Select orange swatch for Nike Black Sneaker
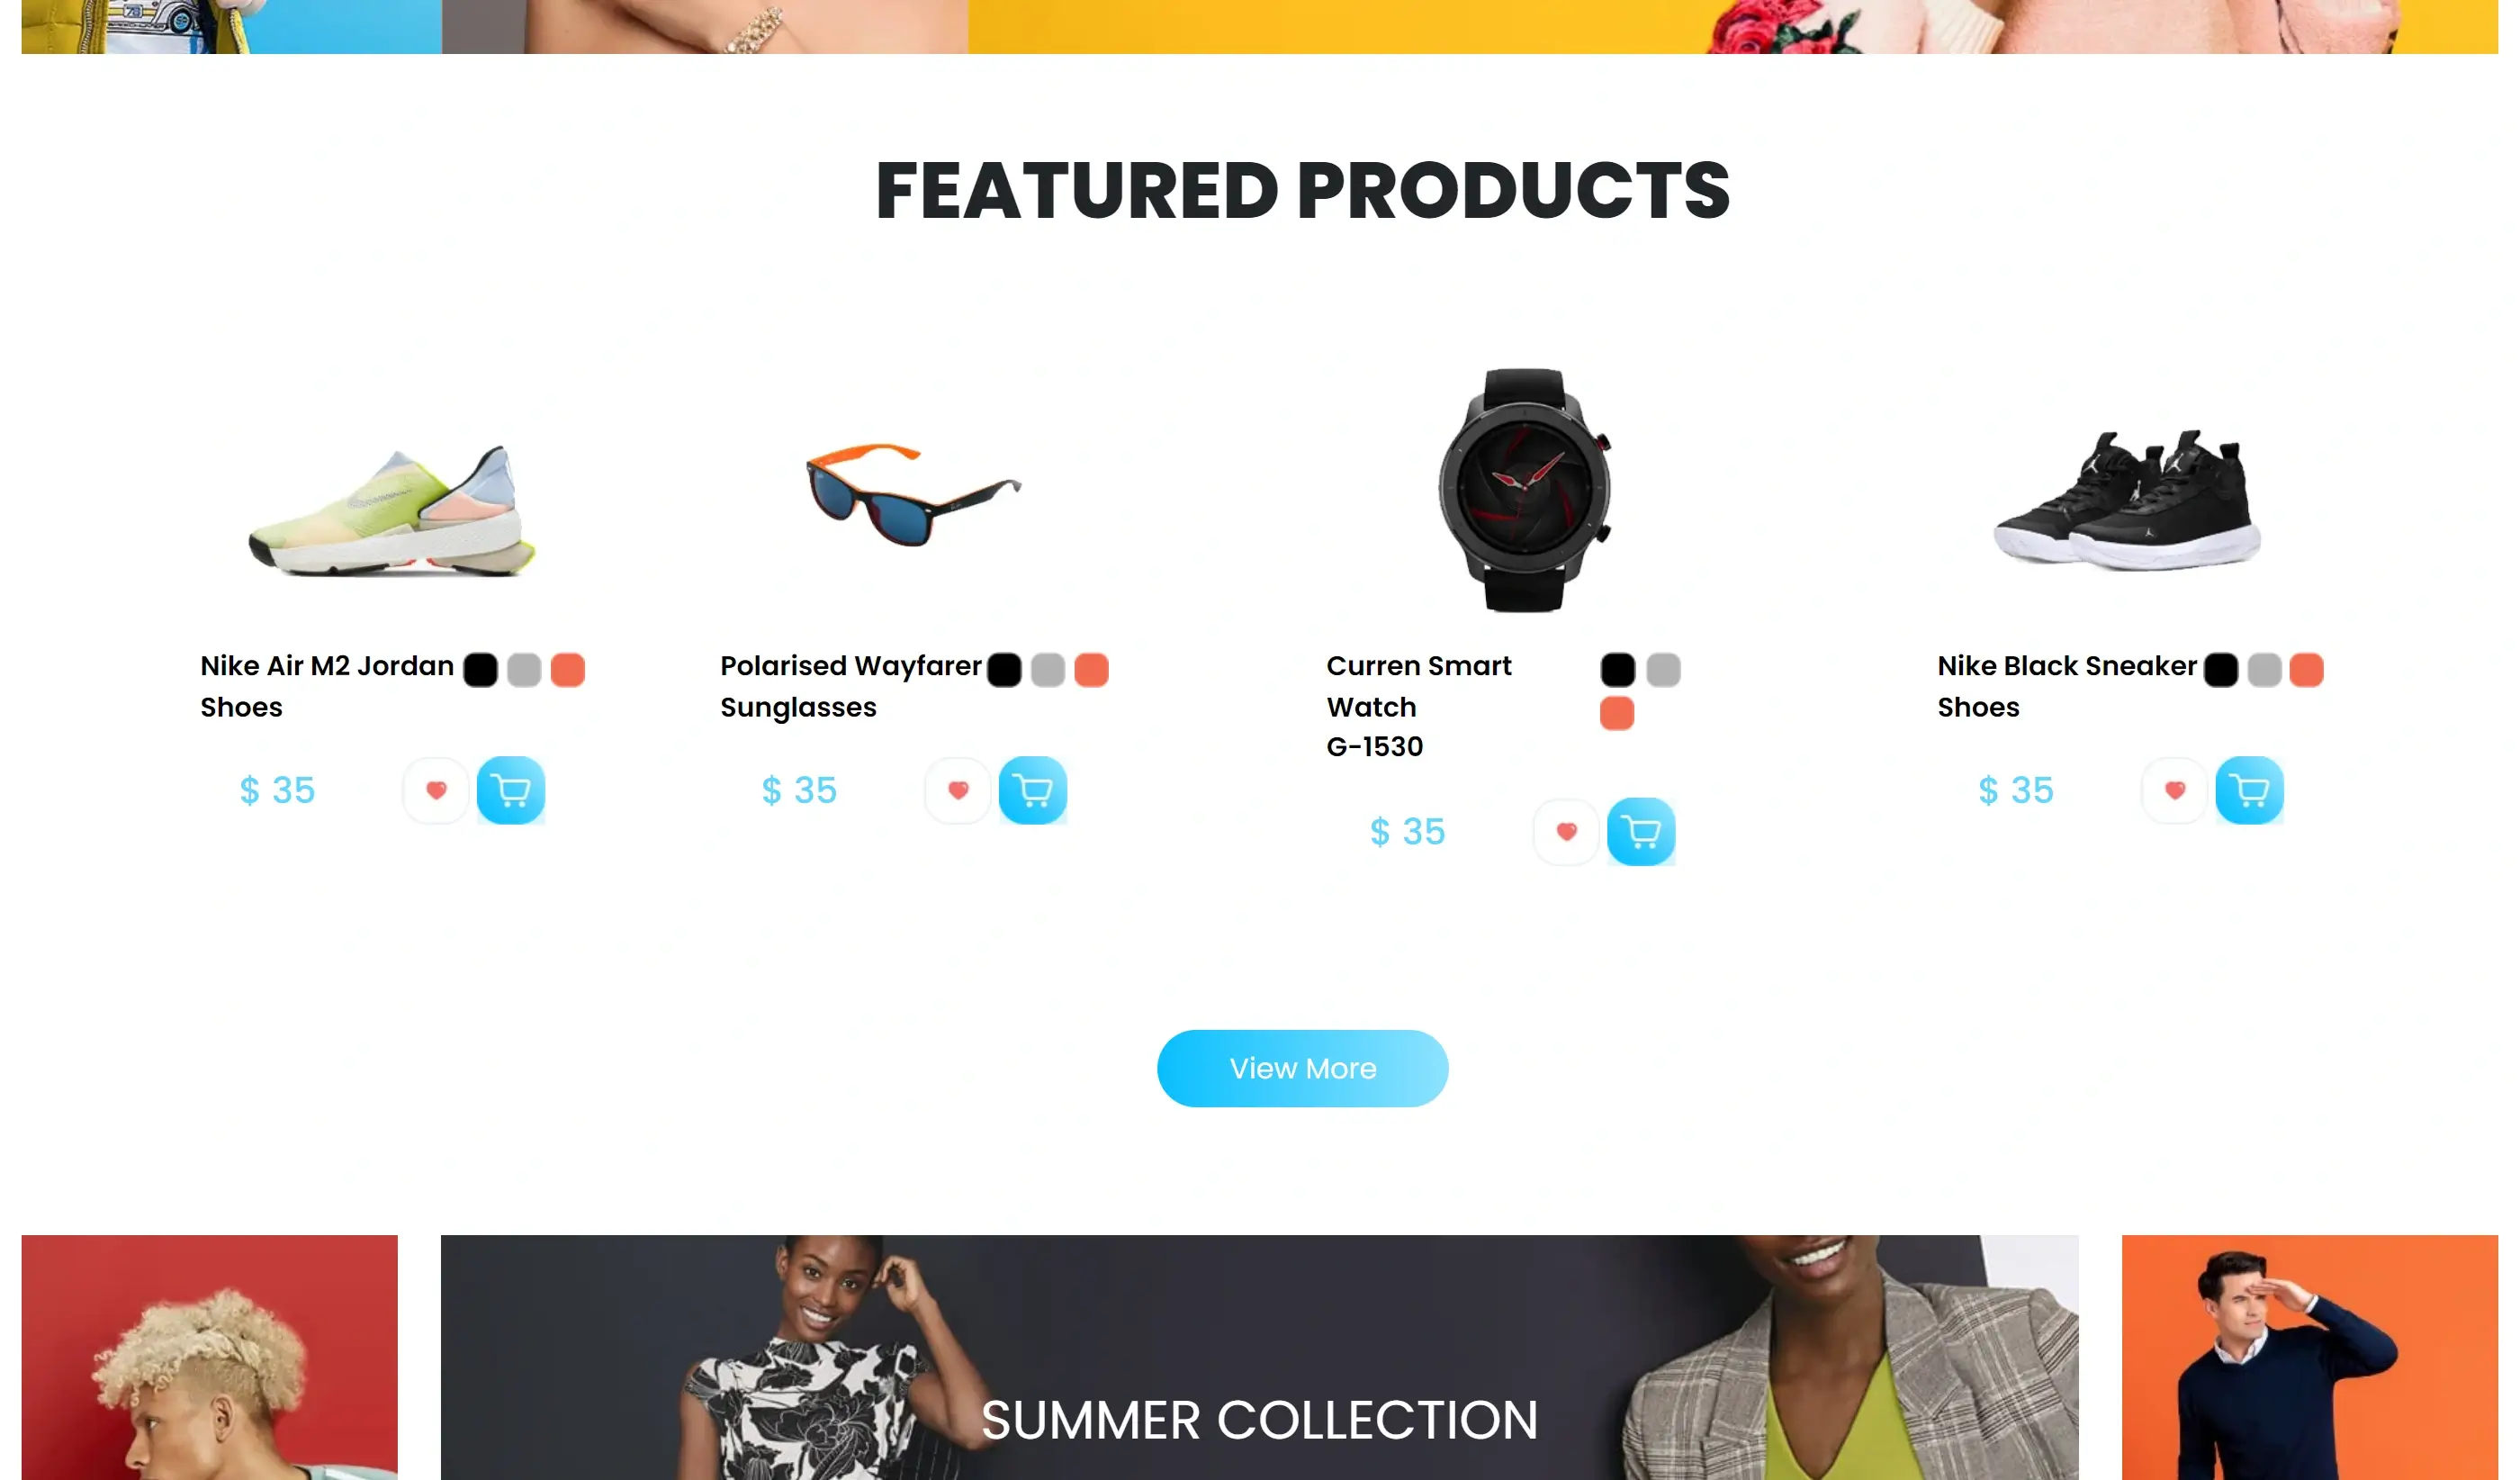 [2307, 669]
